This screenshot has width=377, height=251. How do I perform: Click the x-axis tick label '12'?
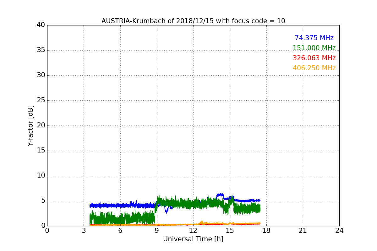tap(193, 231)
